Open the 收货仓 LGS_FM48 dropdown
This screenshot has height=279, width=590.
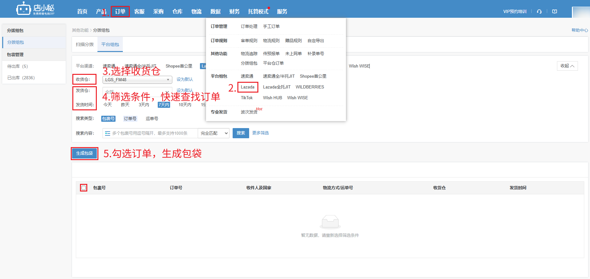pyautogui.click(x=137, y=80)
